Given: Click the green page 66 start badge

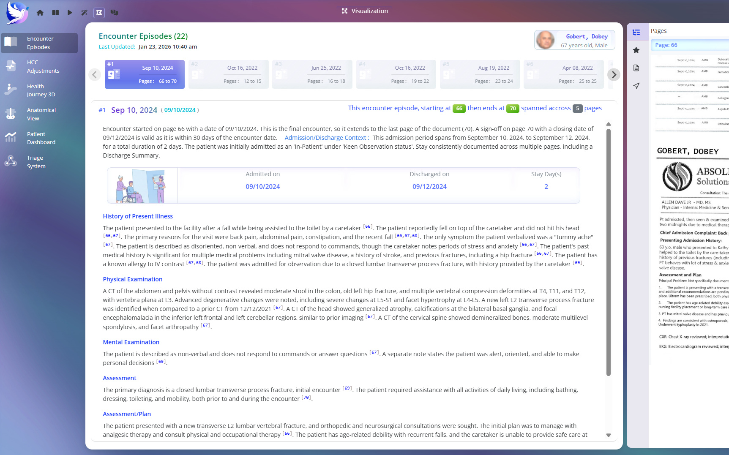Looking at the screenshot, I should point(459,109).
